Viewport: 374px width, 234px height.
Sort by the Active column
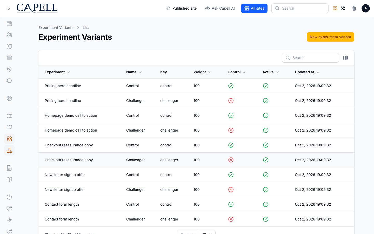coord(271,72)
